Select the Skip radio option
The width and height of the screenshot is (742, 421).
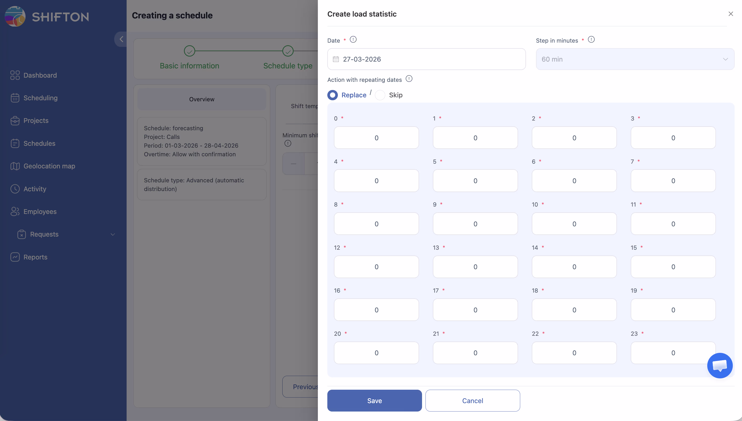(380, 95)
